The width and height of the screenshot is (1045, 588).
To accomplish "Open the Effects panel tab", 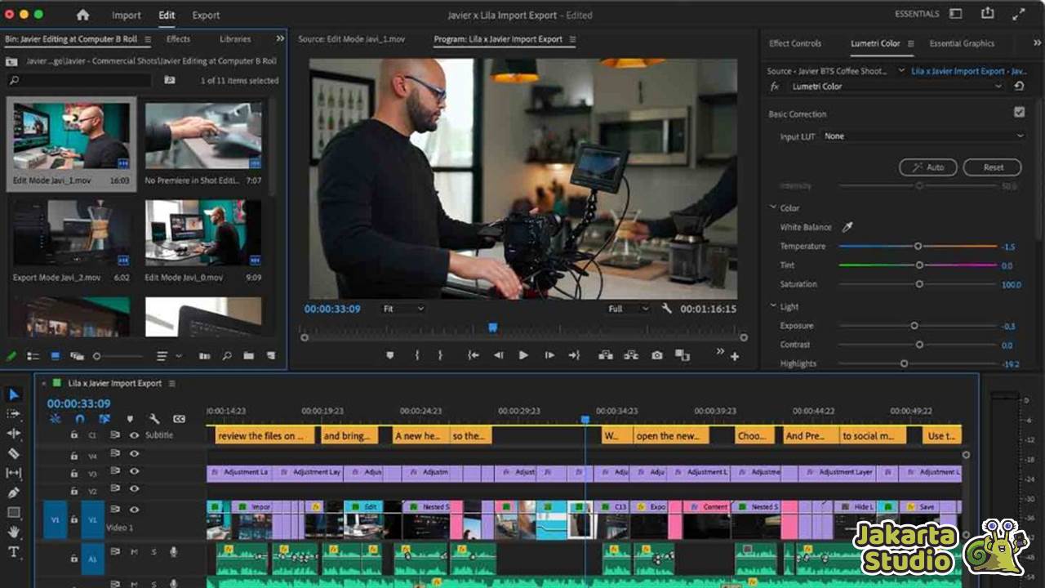I will 178,39.
